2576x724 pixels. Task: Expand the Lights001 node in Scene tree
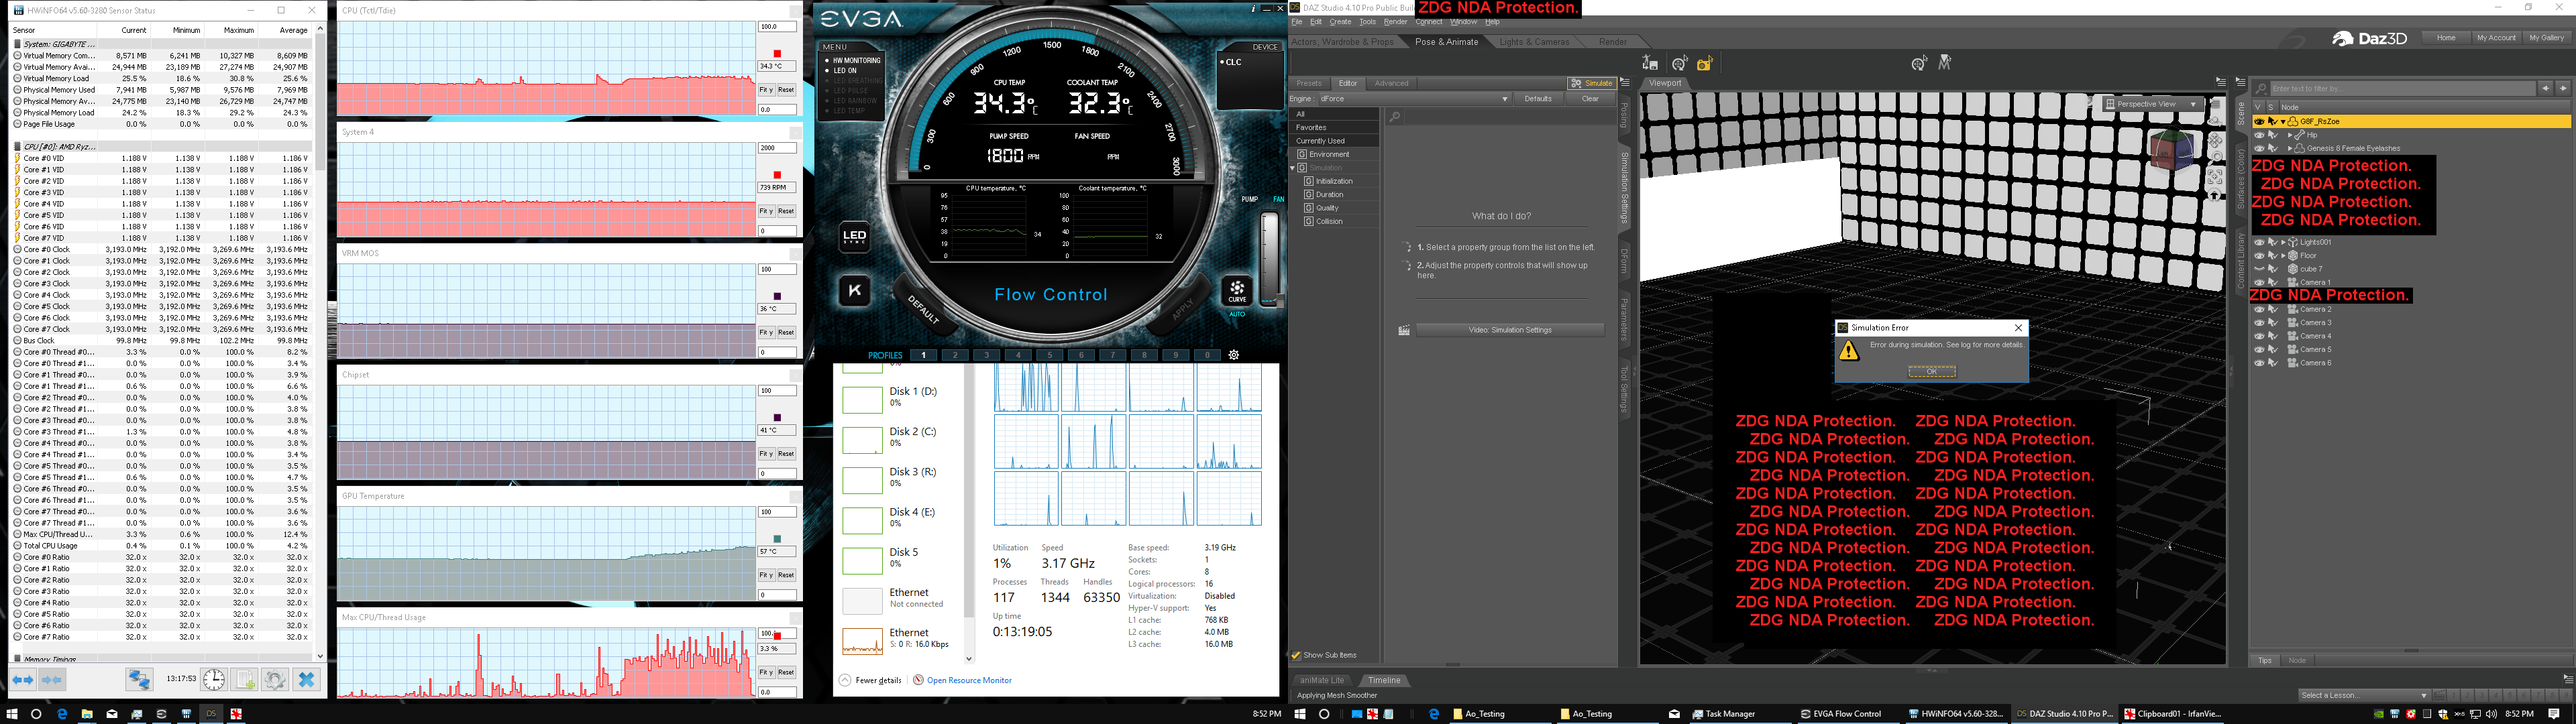(x=2283, y=242)
